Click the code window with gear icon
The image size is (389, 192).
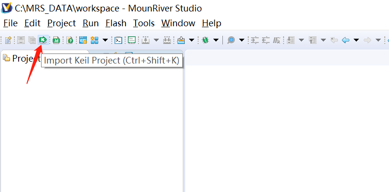[x=83, y=40]
